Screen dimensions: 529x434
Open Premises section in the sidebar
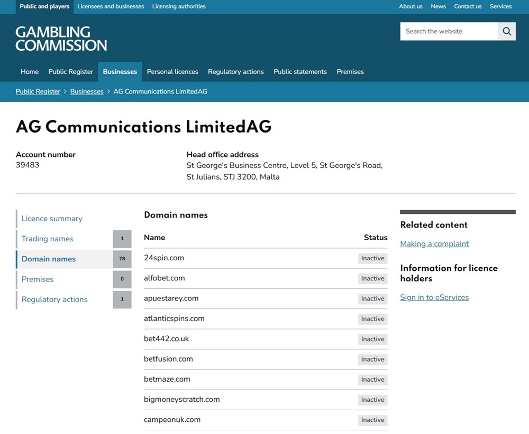38,279
